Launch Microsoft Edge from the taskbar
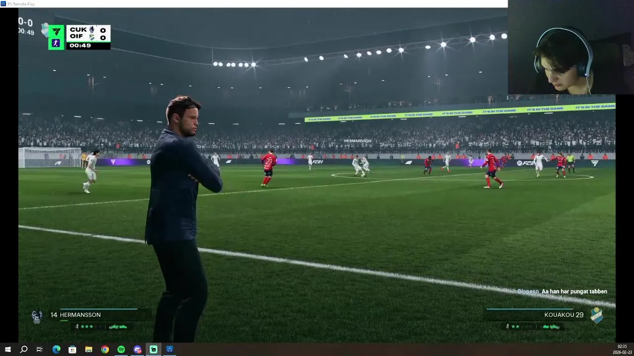 pos(56,349)
